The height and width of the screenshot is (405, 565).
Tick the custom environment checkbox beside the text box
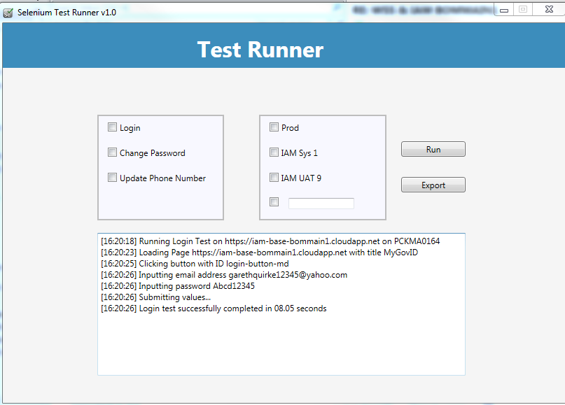[x=274, y=203]
